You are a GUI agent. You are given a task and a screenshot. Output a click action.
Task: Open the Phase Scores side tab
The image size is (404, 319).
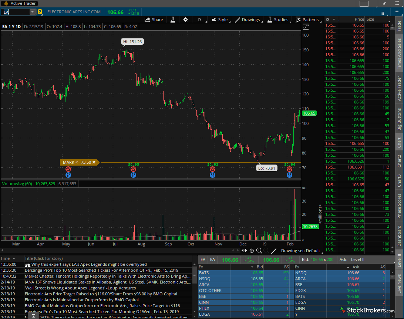pos(399,206)
